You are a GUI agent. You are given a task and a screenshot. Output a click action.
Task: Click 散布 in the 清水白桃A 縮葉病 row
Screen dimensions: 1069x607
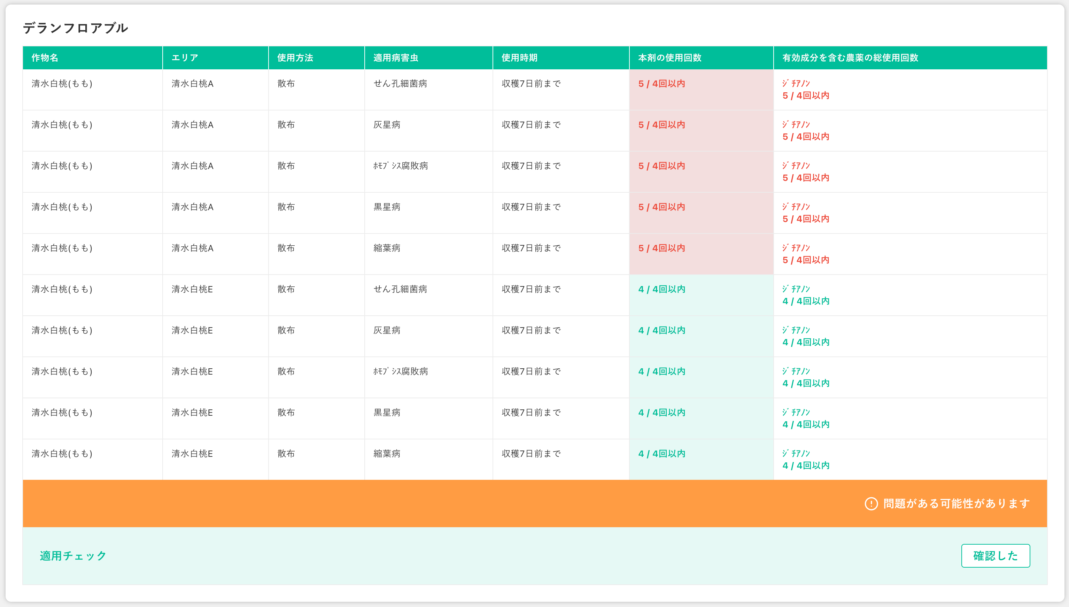(x=286, y=248)
